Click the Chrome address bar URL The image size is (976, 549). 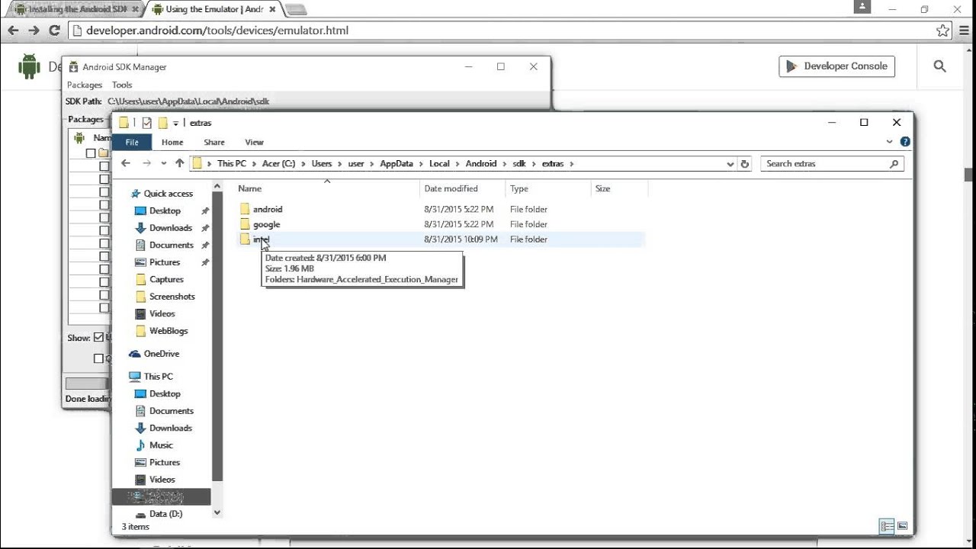[x=217, y=30]
